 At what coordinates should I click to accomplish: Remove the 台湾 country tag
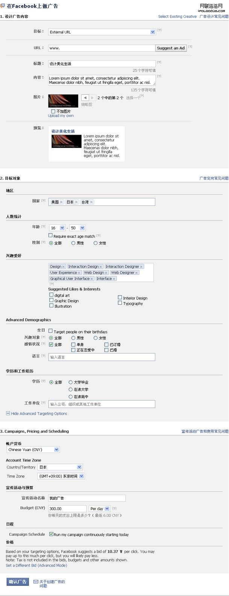[x=91, y=202]
